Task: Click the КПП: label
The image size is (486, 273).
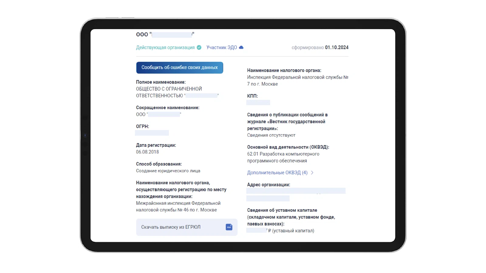Action: 252,96
